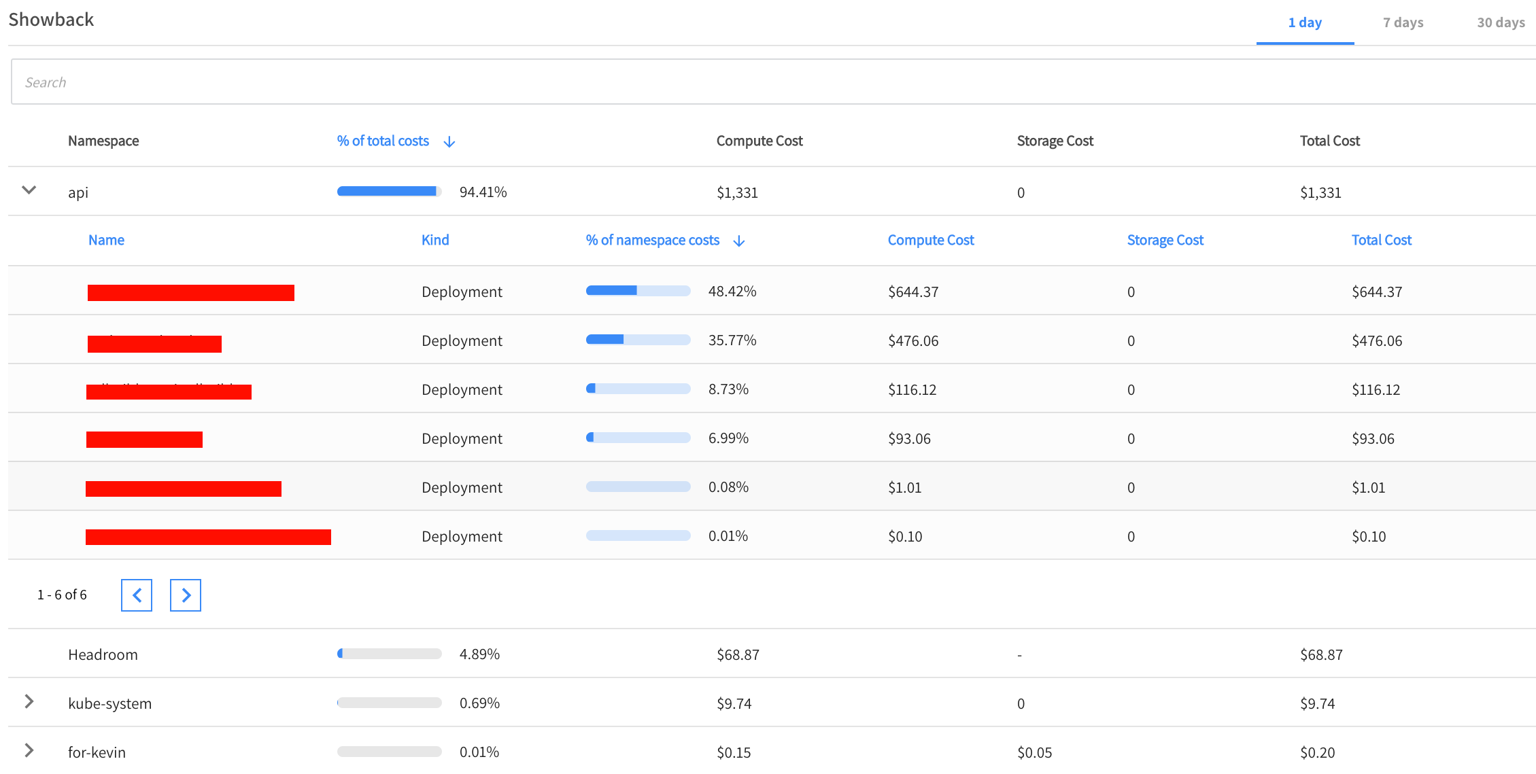The image size is (1536, 774).
Task: Sort deployments by Name column
Action: pyautogui.click(x=106, y=240)
